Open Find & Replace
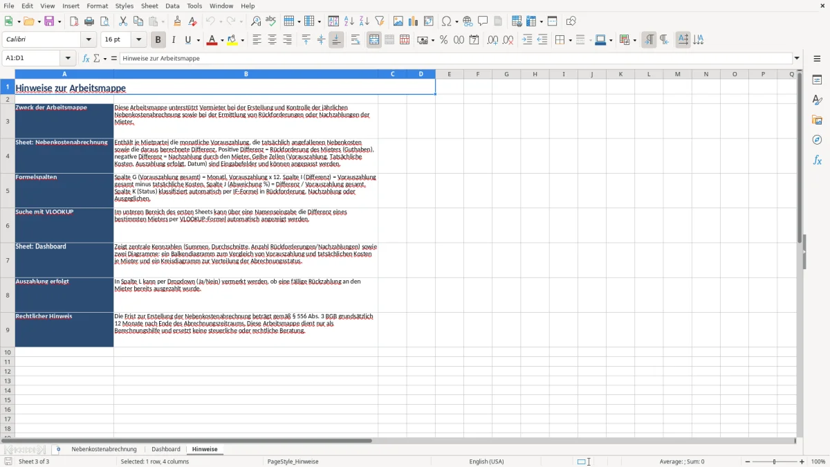This screenshot has width=830, height=467. 256,21
